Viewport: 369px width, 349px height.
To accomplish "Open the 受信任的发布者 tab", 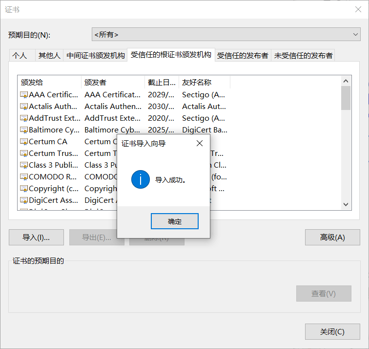I will click(x=243, y=56).
